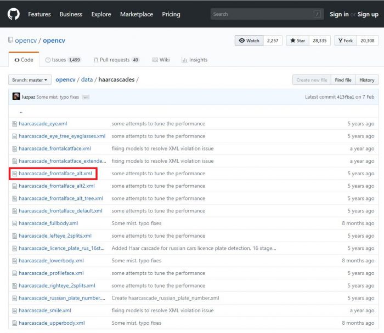384x333 pixels.
Task: Click file icon for haarcascade_fullbody.xml
Action: [15, 223]
